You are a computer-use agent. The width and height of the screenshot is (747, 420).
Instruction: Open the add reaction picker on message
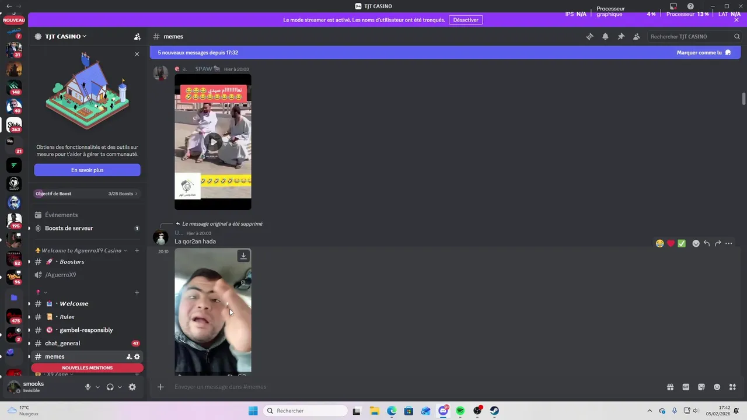click(x=696, y=243)
